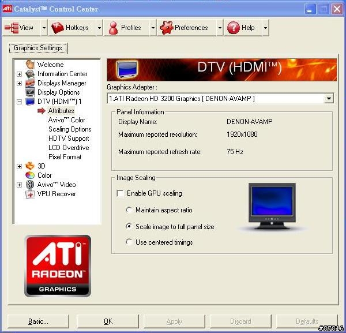Click the Welcome hand icon
The height and width of the screenshot is (333, 346).
coord(30,65)
